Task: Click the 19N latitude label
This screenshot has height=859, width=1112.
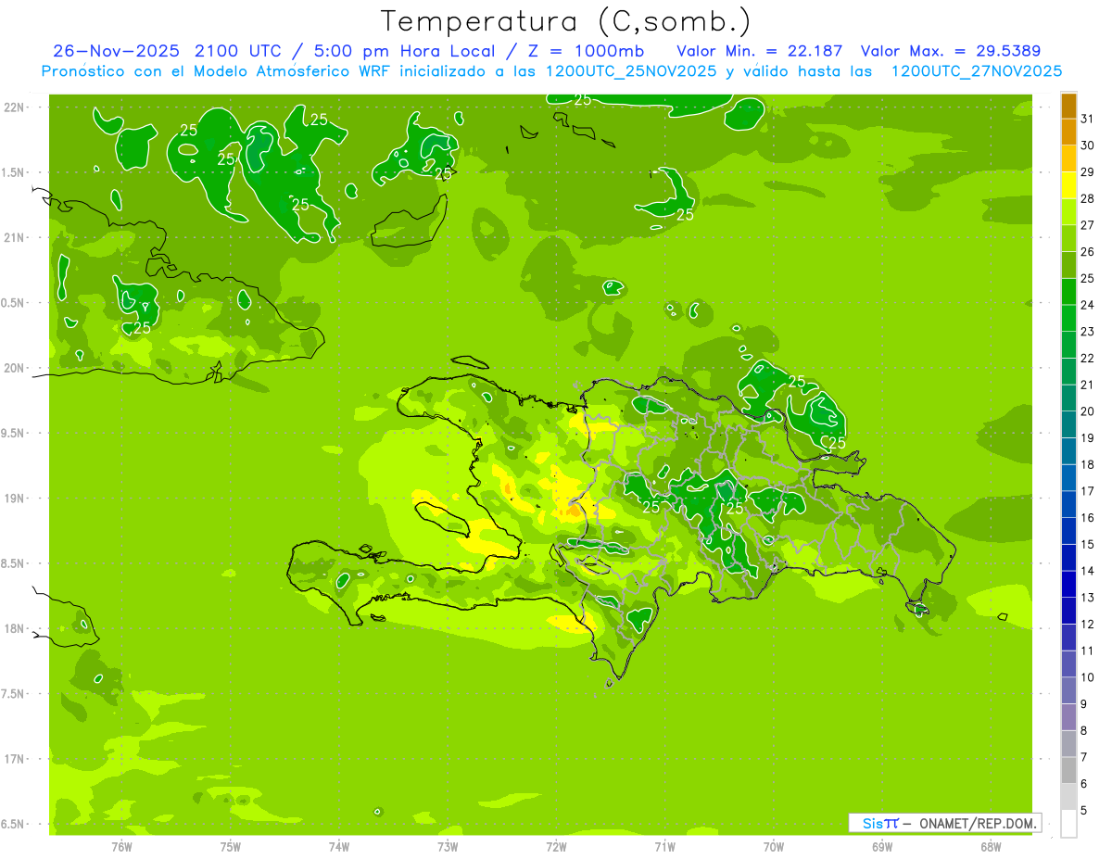Action: click(x=14, y=498)
